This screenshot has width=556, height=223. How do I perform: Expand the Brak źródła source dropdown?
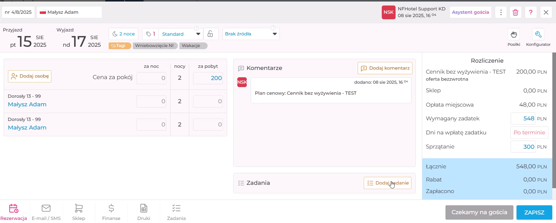click(251, 34)
